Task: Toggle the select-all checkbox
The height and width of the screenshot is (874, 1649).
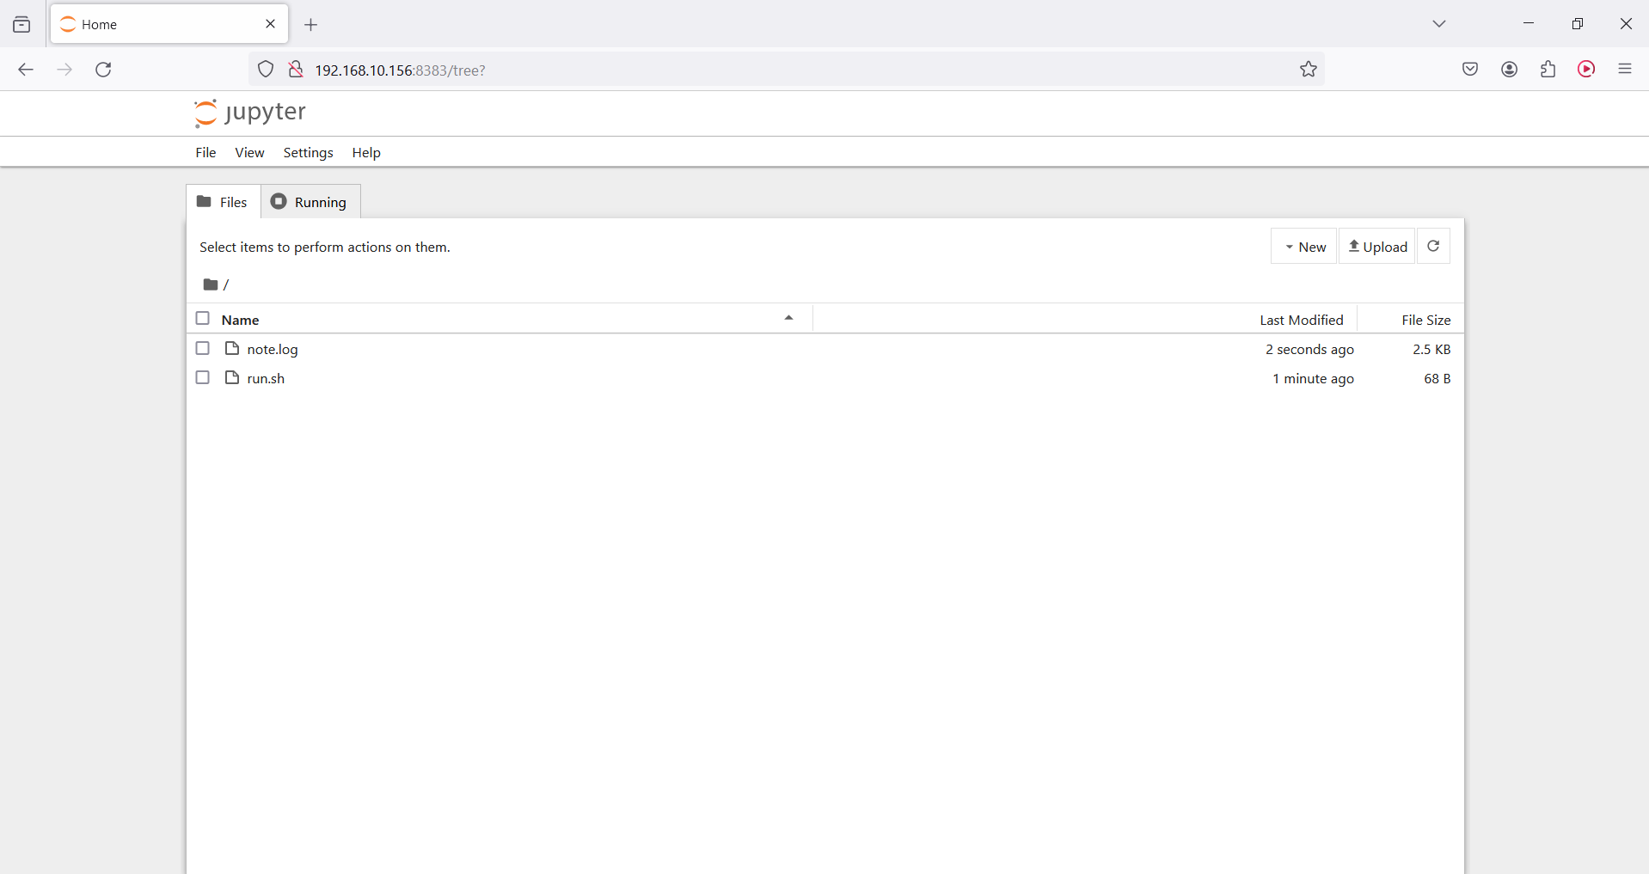Action: point(203,318)
